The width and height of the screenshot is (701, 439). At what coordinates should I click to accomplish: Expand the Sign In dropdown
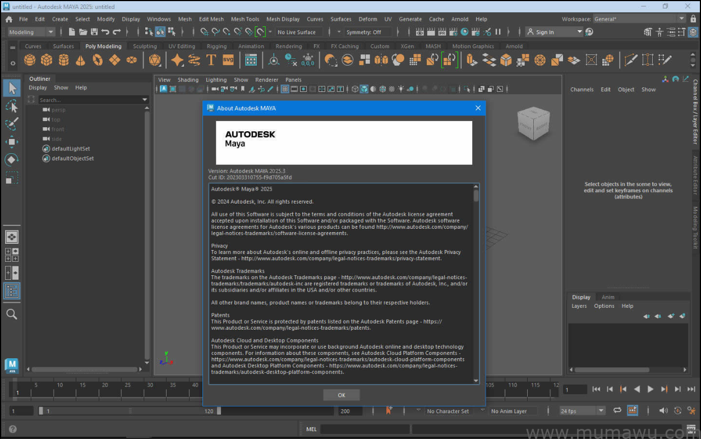[x=580, y=33]
